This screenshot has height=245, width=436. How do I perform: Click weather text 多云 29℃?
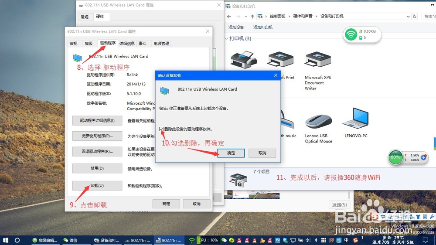393,238
